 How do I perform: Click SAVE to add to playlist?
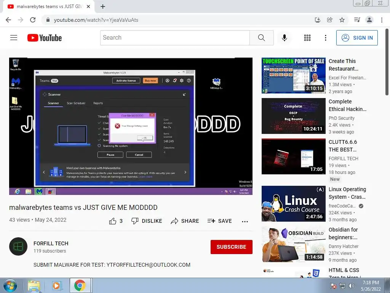point(220,221)
